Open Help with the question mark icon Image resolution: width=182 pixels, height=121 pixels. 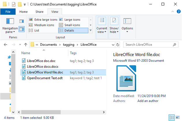pyautogui.click(x=179, y=12)
